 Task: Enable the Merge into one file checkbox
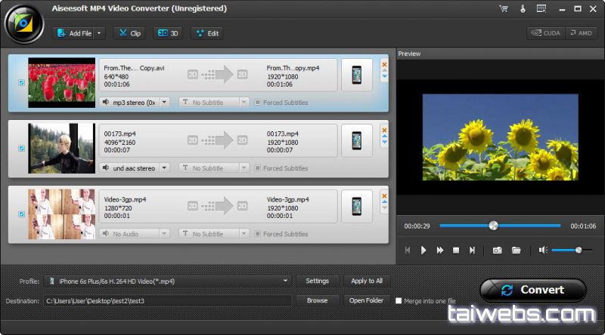pyautogui.click(x=399, y=300)
